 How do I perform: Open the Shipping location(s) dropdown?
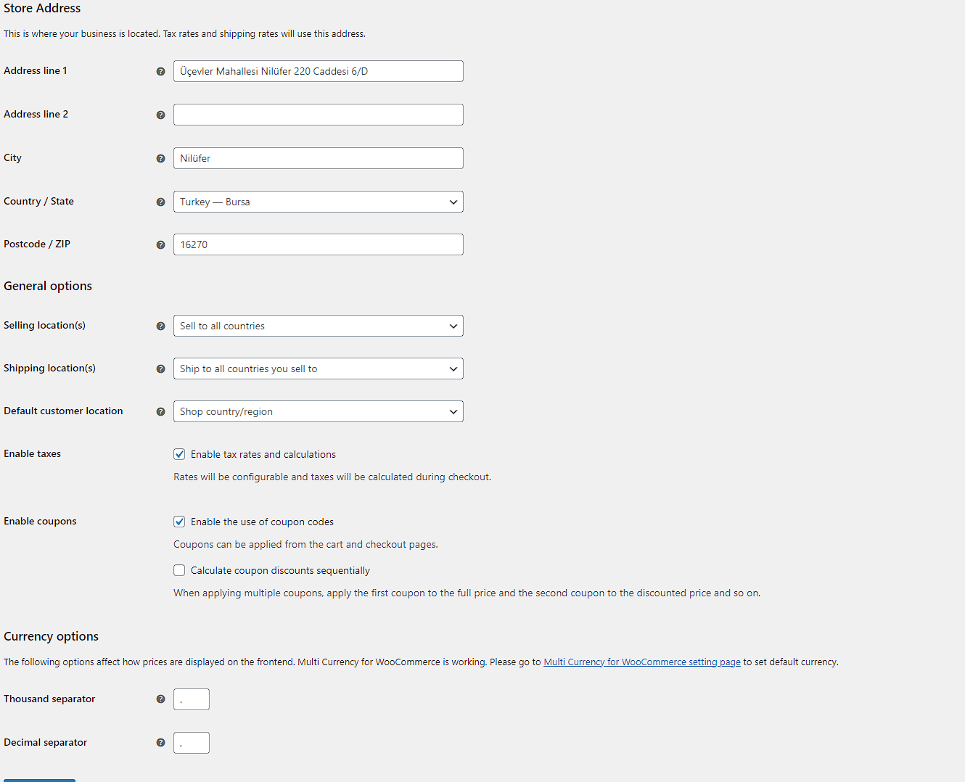pos(319,369)
